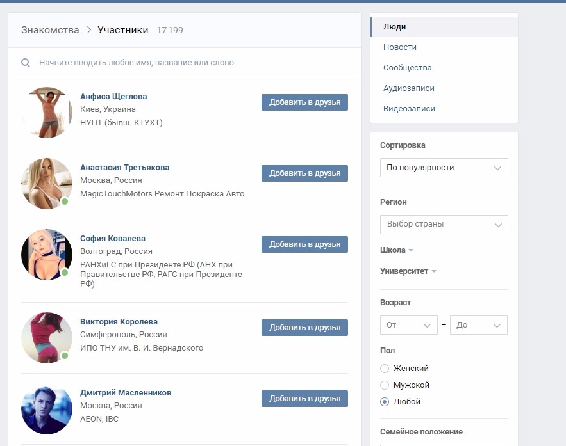Choose the Любой gender radio button
566x446 pixels.
(x=385, y=402)
